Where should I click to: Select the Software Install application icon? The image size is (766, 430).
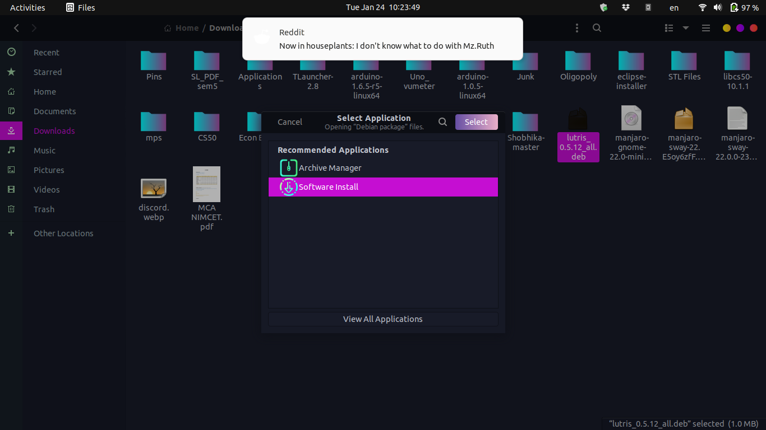(288, 187)
